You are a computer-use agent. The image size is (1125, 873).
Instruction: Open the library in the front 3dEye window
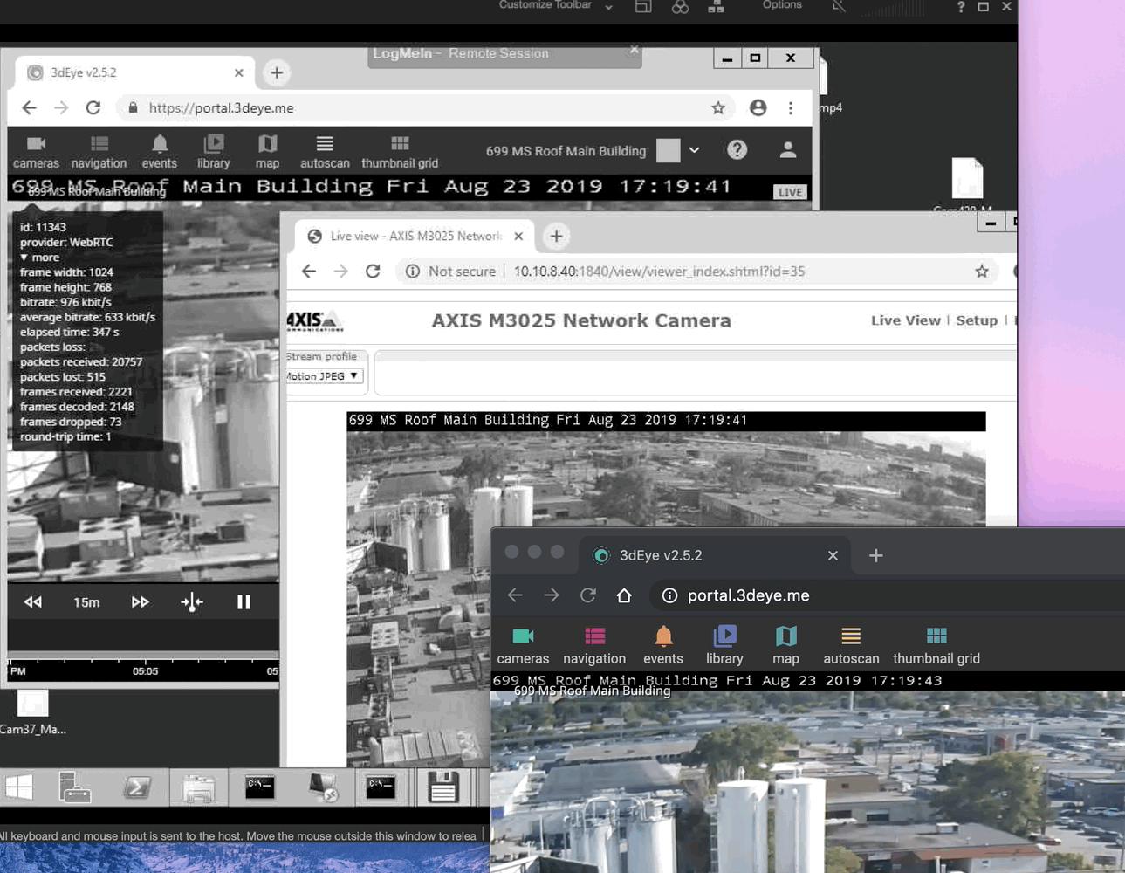pyautogui.click(x=724, y=645)
